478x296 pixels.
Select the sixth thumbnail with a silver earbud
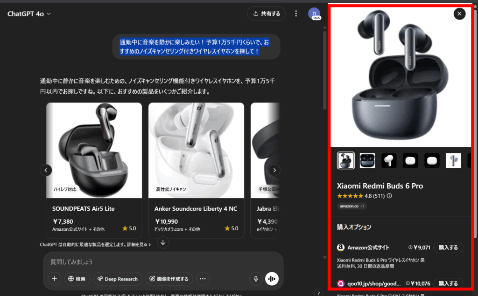click(x=453, y=160)
